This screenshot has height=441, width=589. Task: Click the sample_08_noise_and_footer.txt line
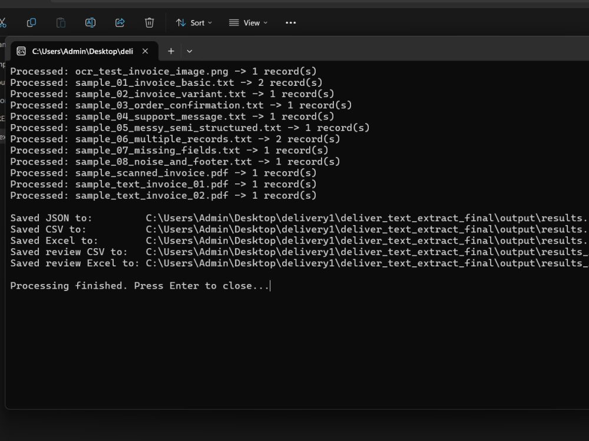click(175, 161)
